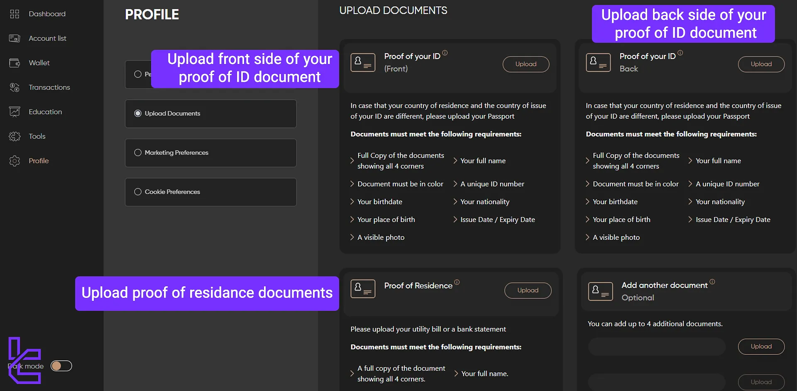The width and height of the screenshot is (797, 391).
Task: Click chevron beside Front card's 'Your place of birth'
Action: (352, 219)
